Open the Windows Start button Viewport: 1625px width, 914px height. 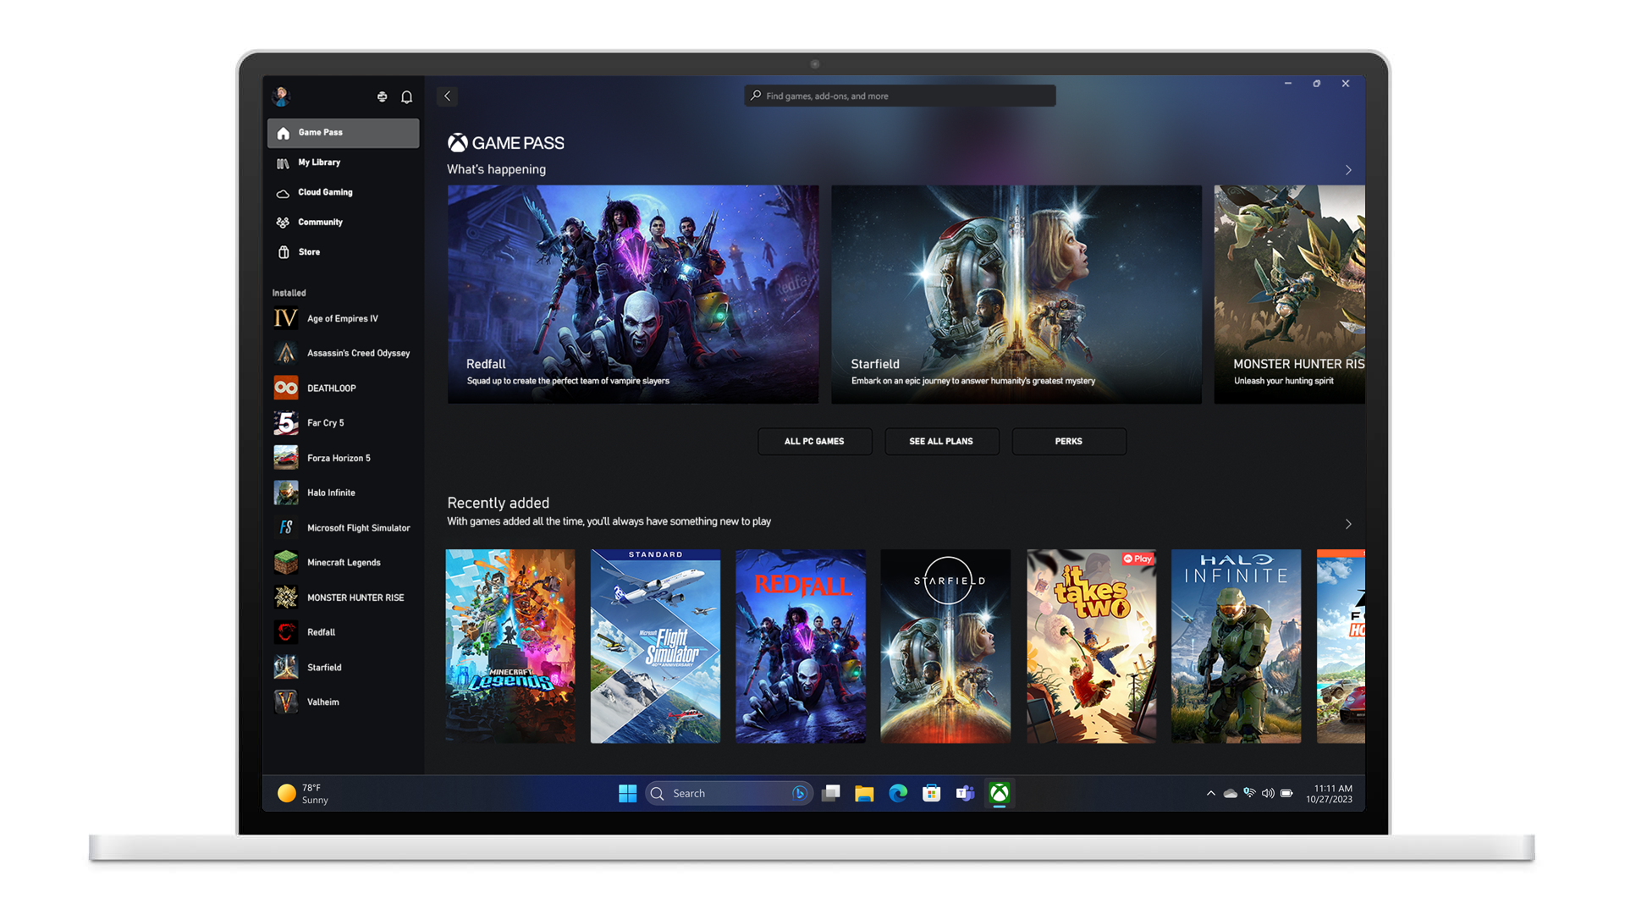point(627,793)
